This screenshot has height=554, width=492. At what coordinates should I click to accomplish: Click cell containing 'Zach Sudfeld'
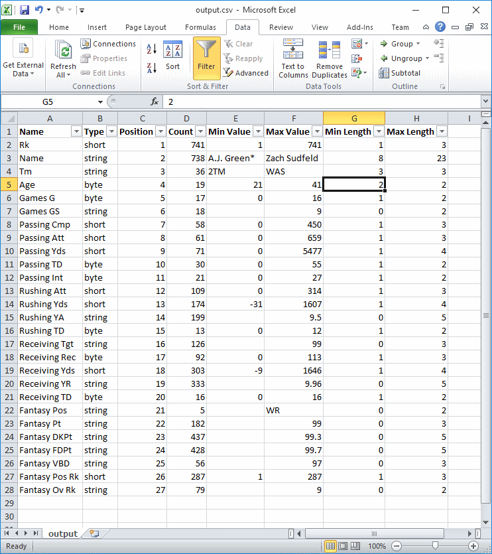point(294,159)
